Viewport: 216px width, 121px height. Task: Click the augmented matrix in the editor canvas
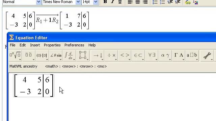click(34, 86)
